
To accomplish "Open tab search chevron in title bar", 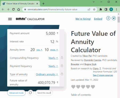I will [x=94, y=2].
